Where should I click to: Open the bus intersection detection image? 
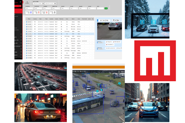click(99, 96)
